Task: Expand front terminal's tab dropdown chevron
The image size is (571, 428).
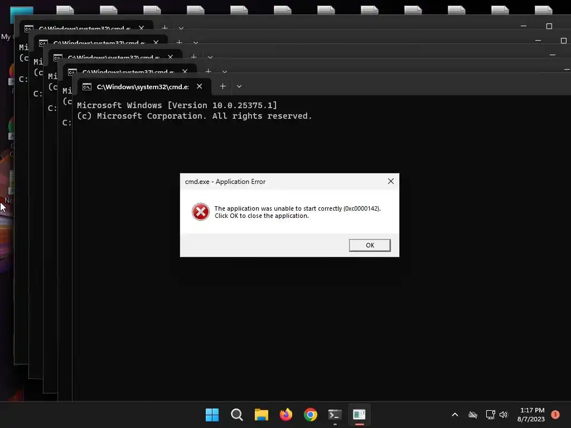Action: tap(239, 86)
